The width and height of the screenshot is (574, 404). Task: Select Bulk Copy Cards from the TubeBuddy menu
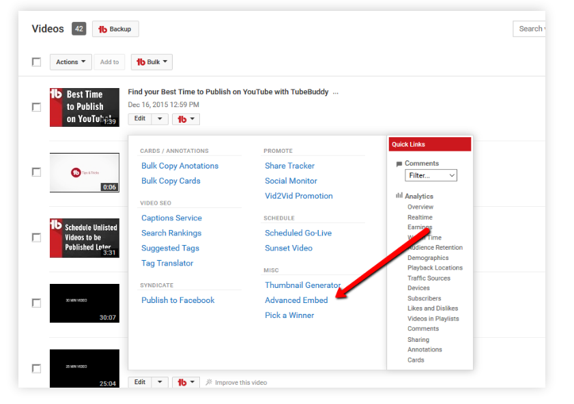(170, 180)
